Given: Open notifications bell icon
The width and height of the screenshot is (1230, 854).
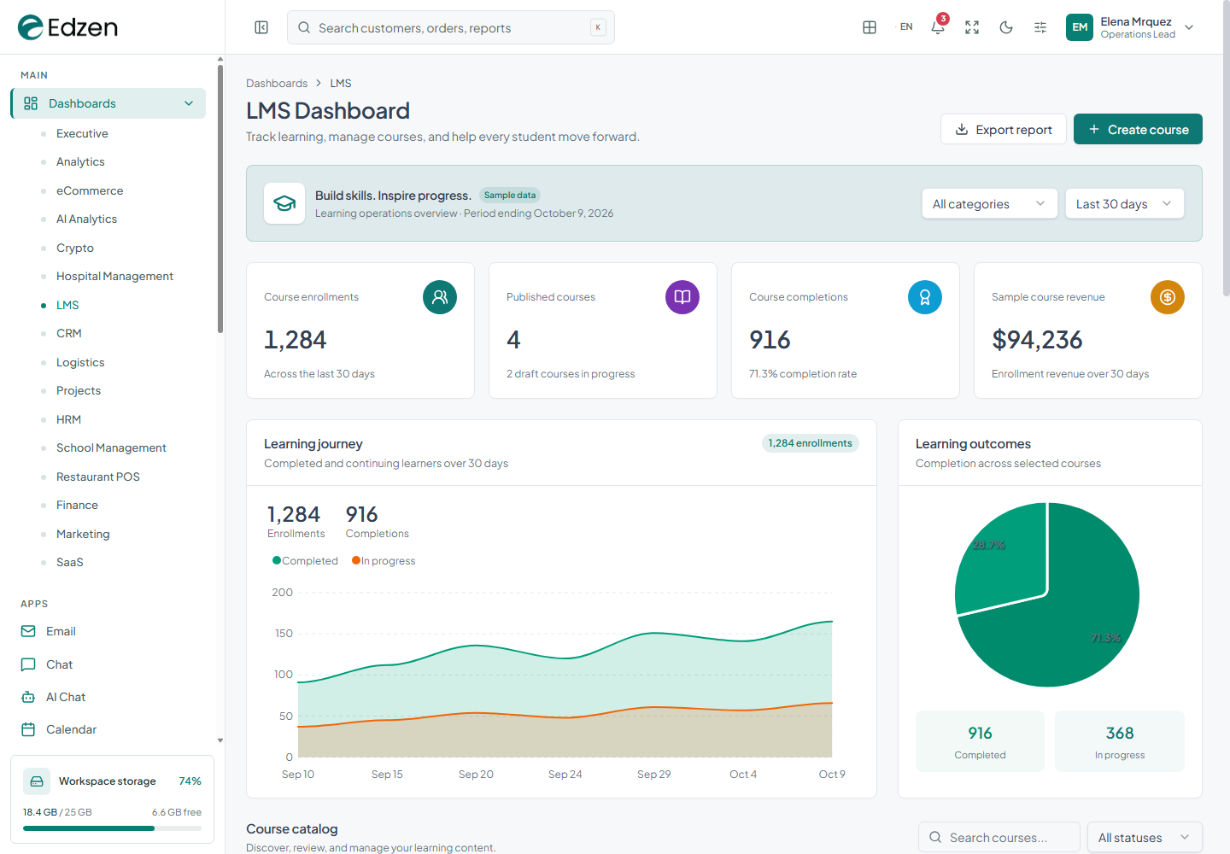Looking at the screenshot, I should pos(938,27).
